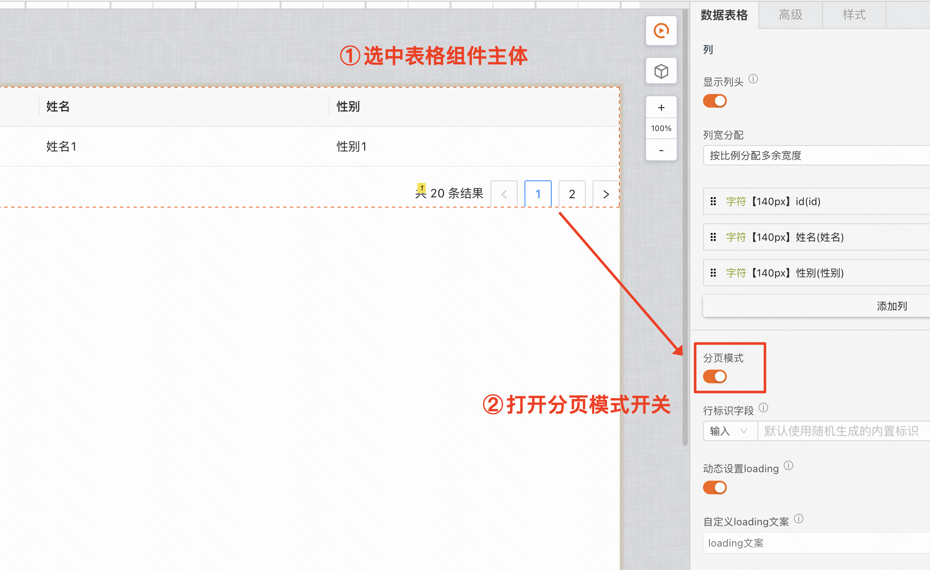Click the 100% zoom level indicator
This screenshot has height=570, width=930.
[661, 128]
